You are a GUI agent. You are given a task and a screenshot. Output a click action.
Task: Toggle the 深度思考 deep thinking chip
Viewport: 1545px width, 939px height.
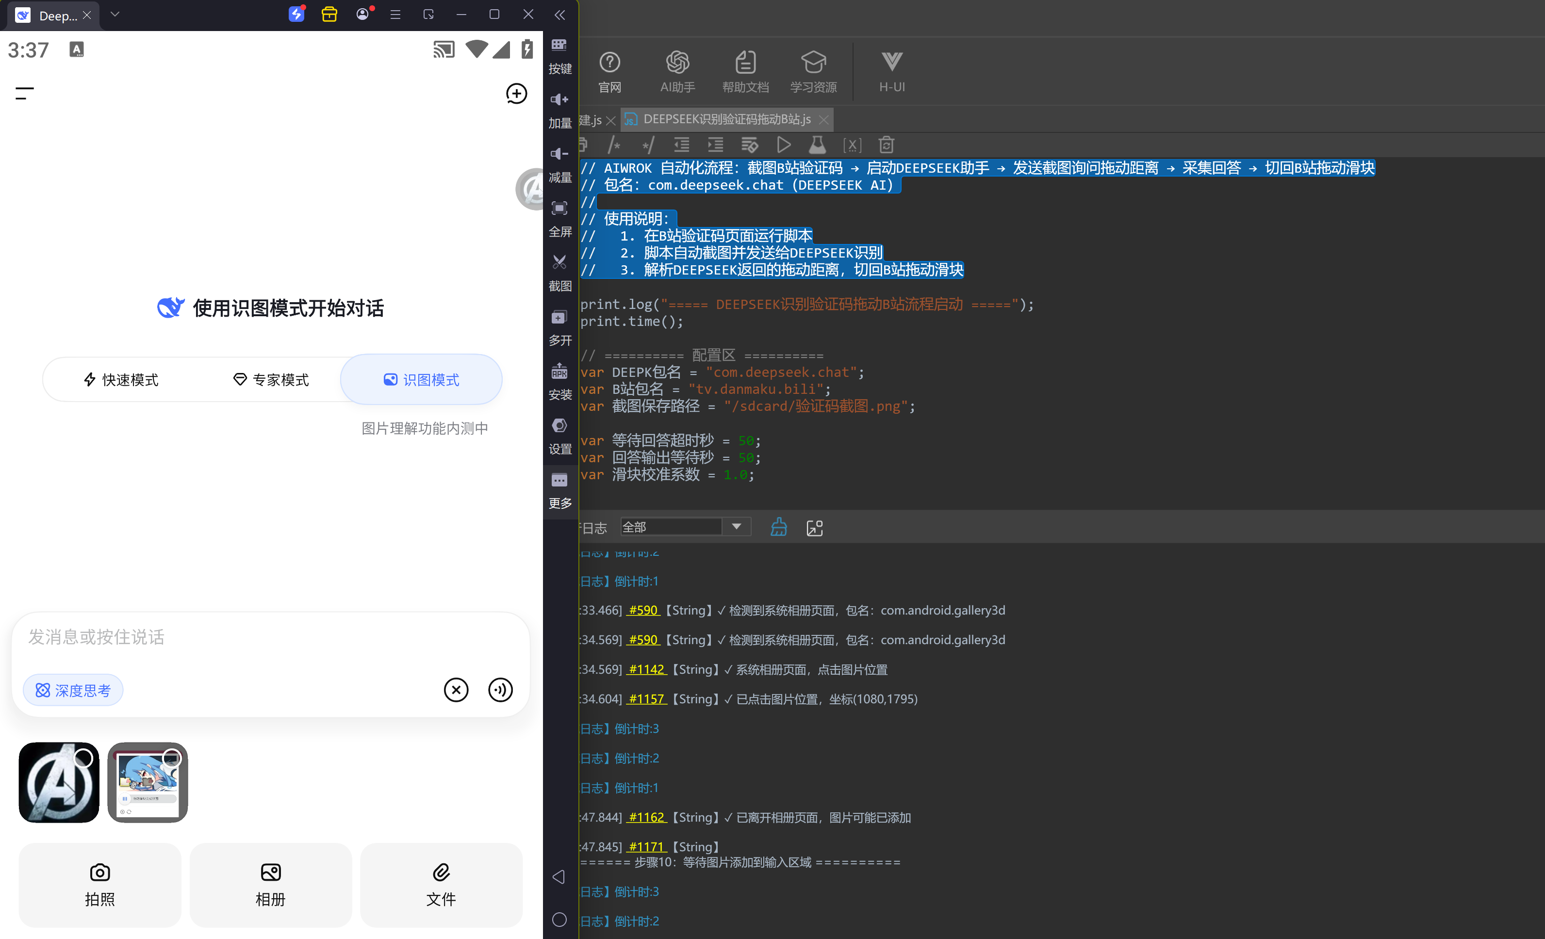click(73, 690)
